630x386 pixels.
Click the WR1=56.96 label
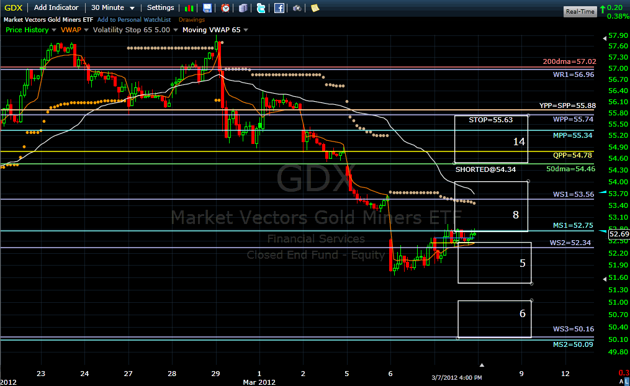574,74
